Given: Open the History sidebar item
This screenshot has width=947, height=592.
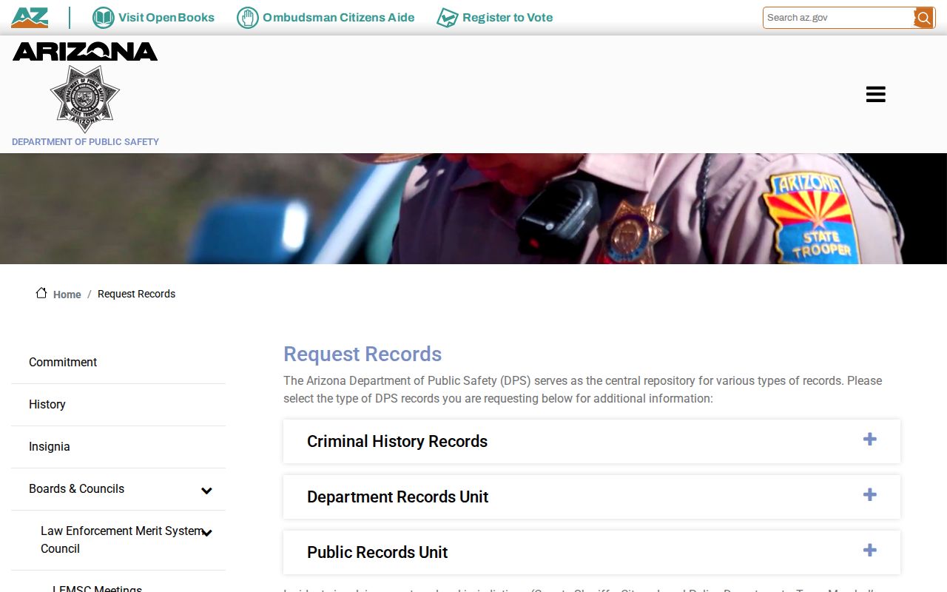Looking at the screenshot, I should pos(47,404).
